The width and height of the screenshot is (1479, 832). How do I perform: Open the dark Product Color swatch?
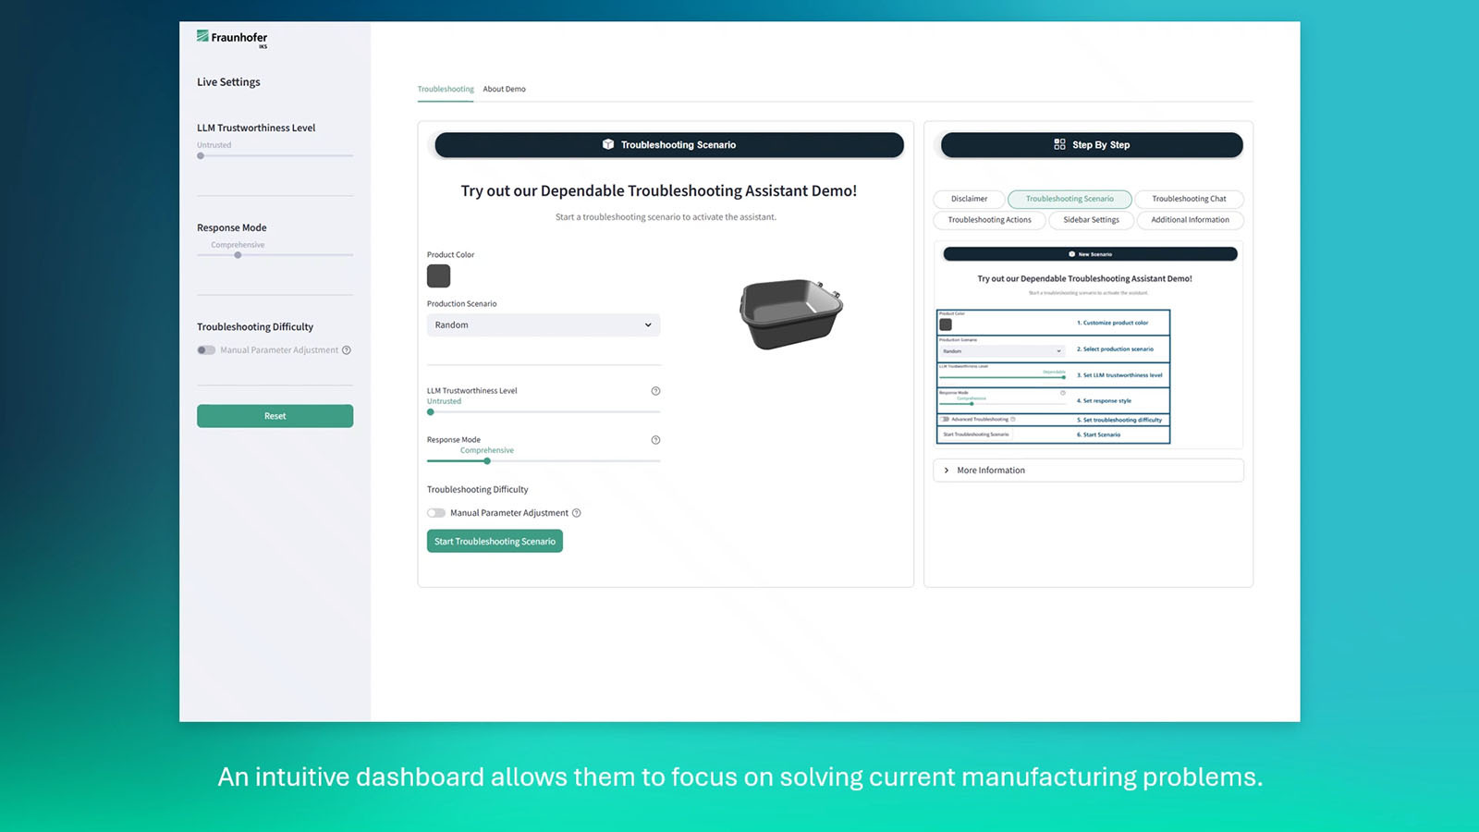[x=438, y=275]
